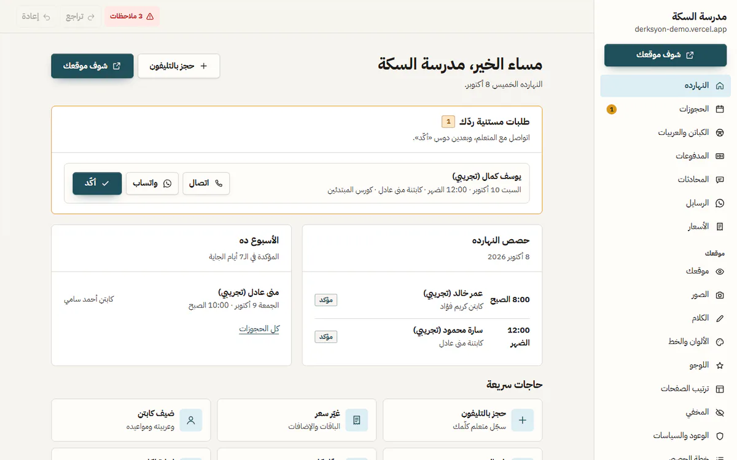The width and height of the screenshot is (737, 460).
Task: Click the derksyon-demo.vercel.app address text
Action: click(x=681, y=28)
